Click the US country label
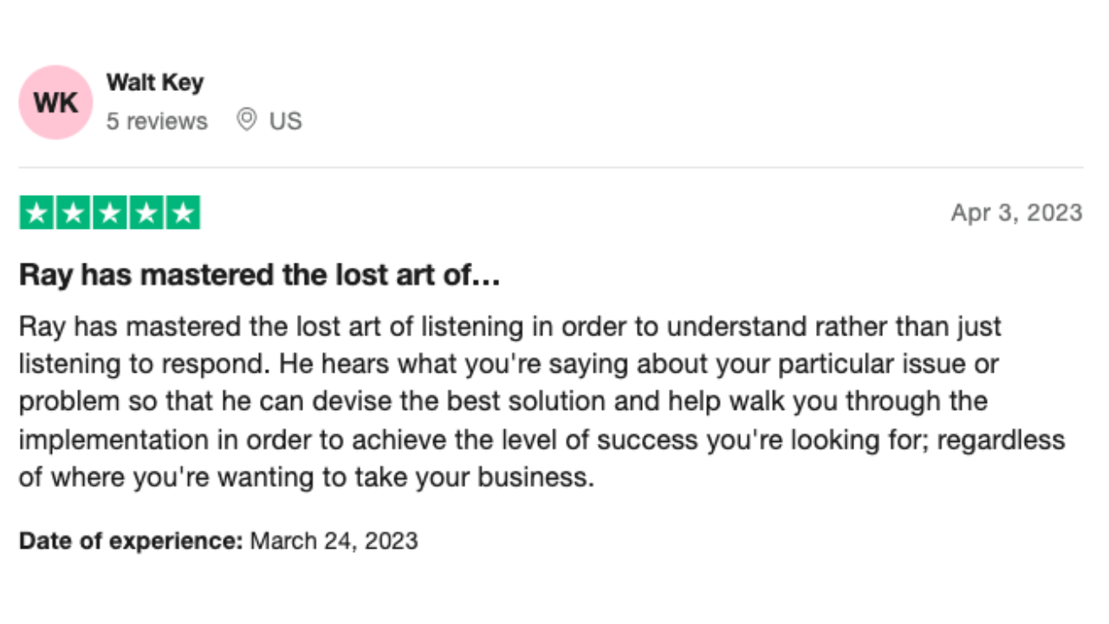Screen dimensions: 1109x624 (x=285, y=121)
